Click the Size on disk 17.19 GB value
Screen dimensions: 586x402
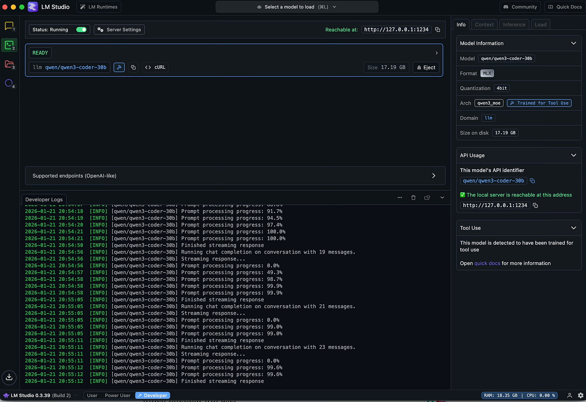pyautogui.click(x=505, y=133)
